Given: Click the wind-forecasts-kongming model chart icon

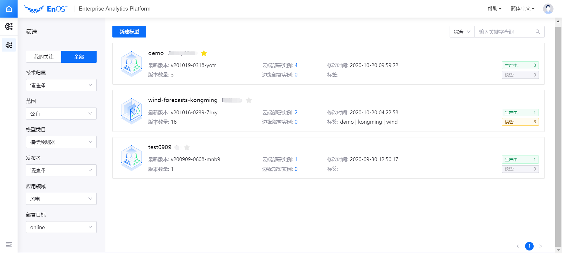Looking at the screenshot, I should [x=131, y=111].
